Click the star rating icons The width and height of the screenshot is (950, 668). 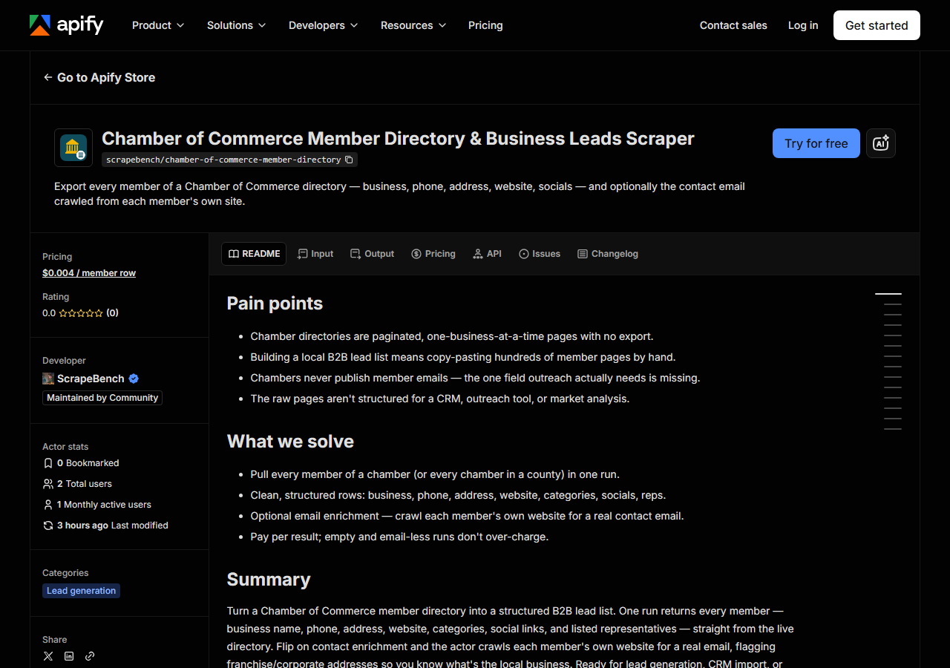click(x=81, y=313)
